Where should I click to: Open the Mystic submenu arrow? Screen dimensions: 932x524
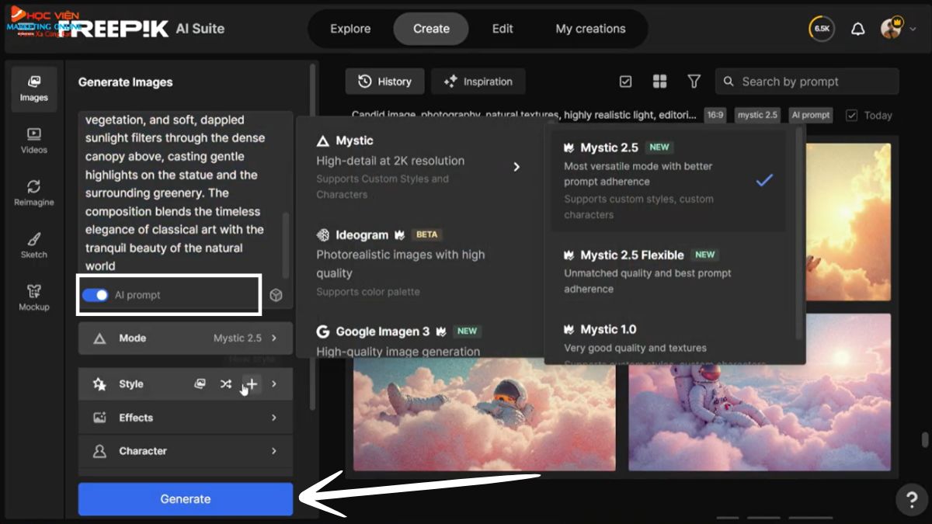(x=516, y=167)
